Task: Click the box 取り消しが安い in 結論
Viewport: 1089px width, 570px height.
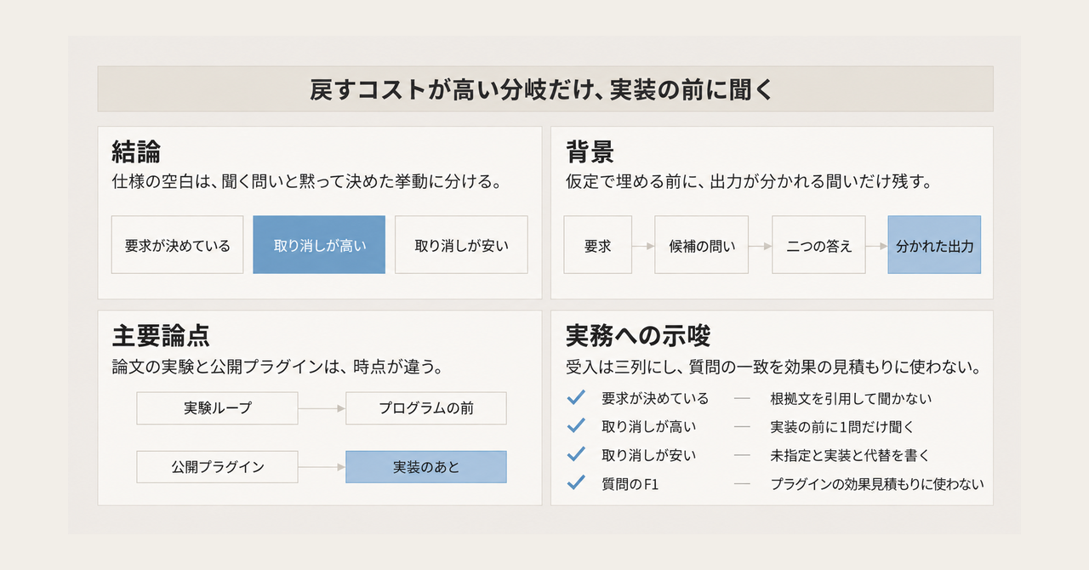Action: pos(461,245)
